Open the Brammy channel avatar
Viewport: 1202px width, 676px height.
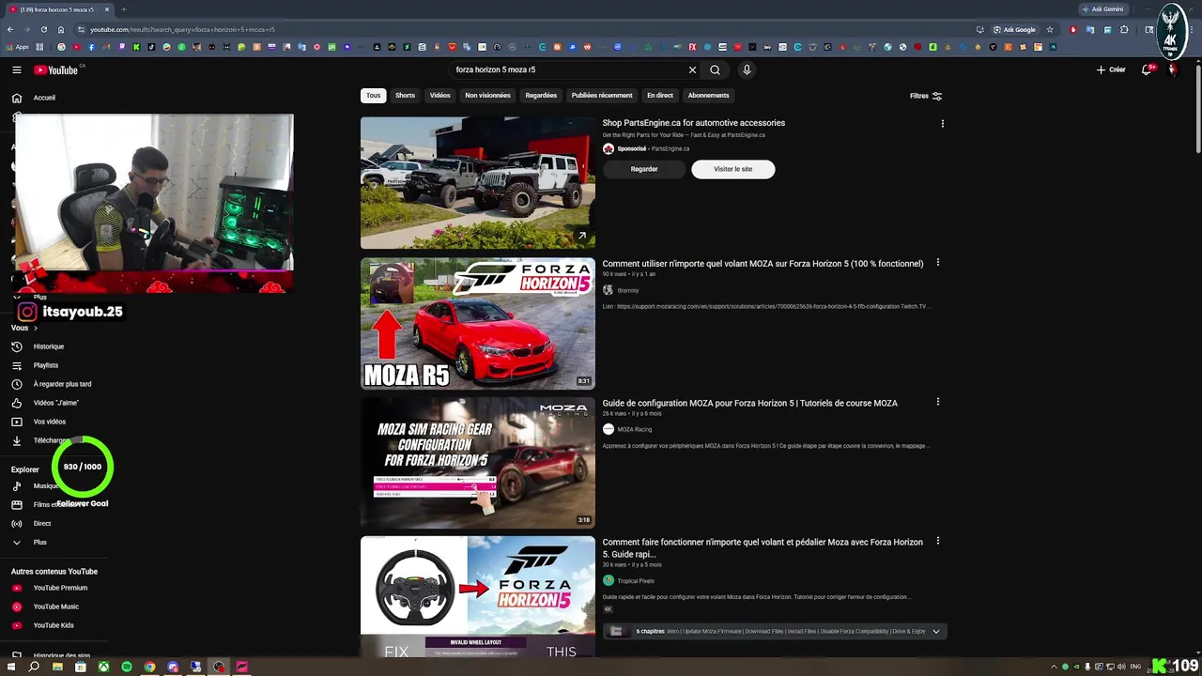click(608, 290)
